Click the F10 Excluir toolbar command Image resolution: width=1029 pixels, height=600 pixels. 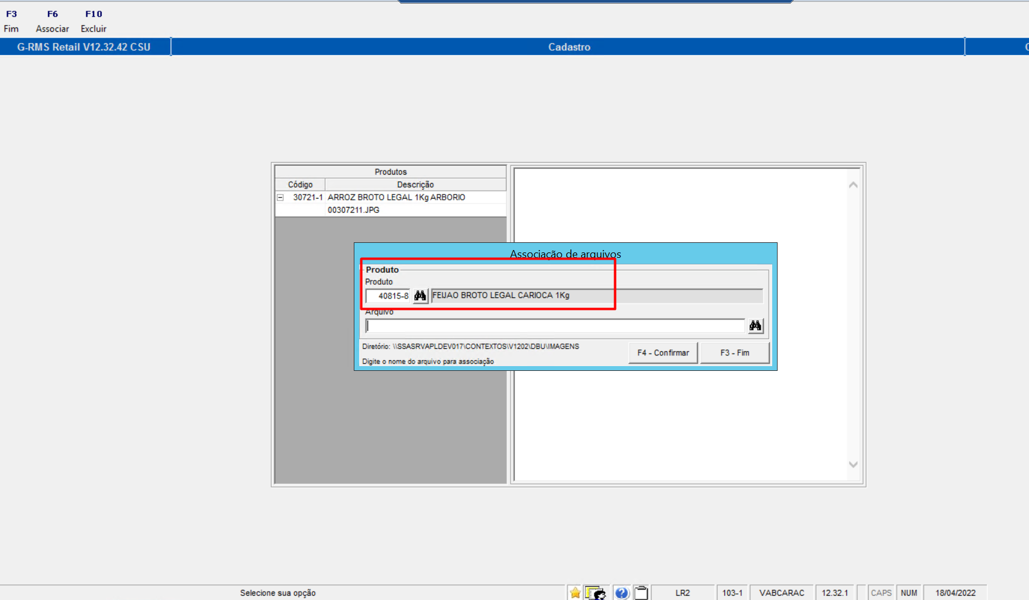93,21
